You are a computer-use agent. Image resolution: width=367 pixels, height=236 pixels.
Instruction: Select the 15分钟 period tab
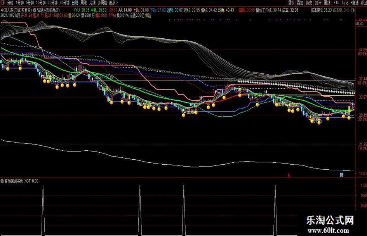pos(41,3)
